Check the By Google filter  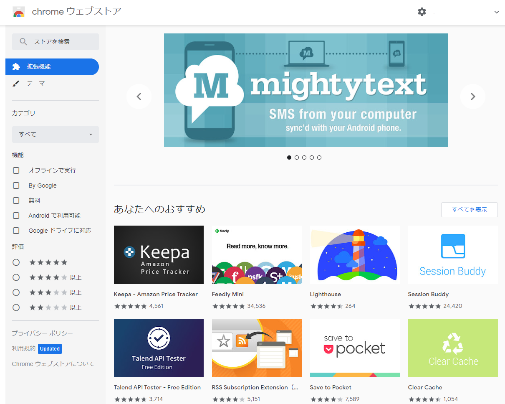(16, 185)
